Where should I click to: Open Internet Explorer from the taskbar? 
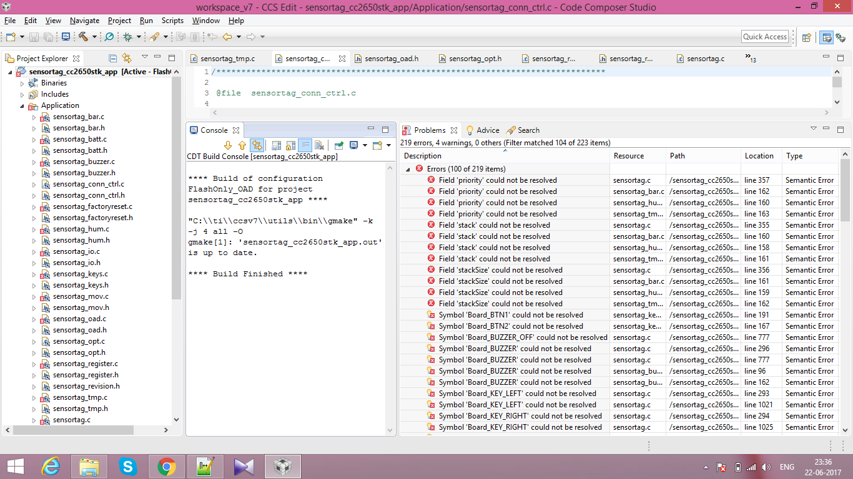51,467
